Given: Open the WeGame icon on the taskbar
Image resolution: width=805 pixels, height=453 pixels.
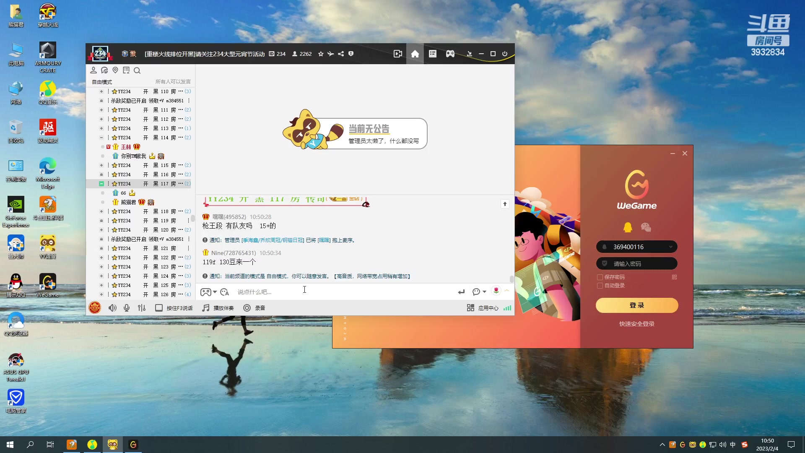Looking at the screenshot, I should coord(133,445).
